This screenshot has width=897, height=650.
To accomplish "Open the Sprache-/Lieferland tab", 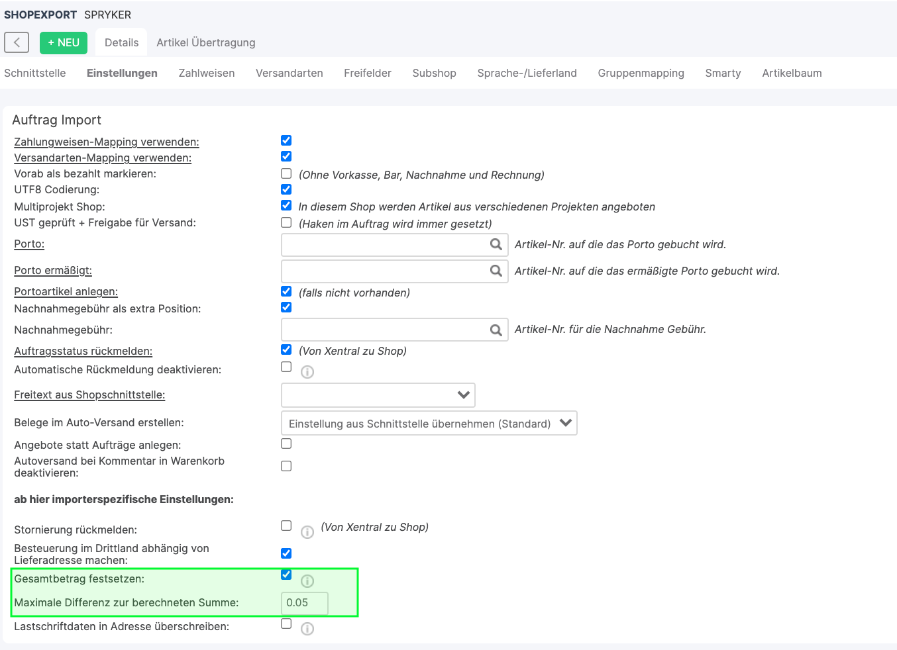I will point(527,73).
